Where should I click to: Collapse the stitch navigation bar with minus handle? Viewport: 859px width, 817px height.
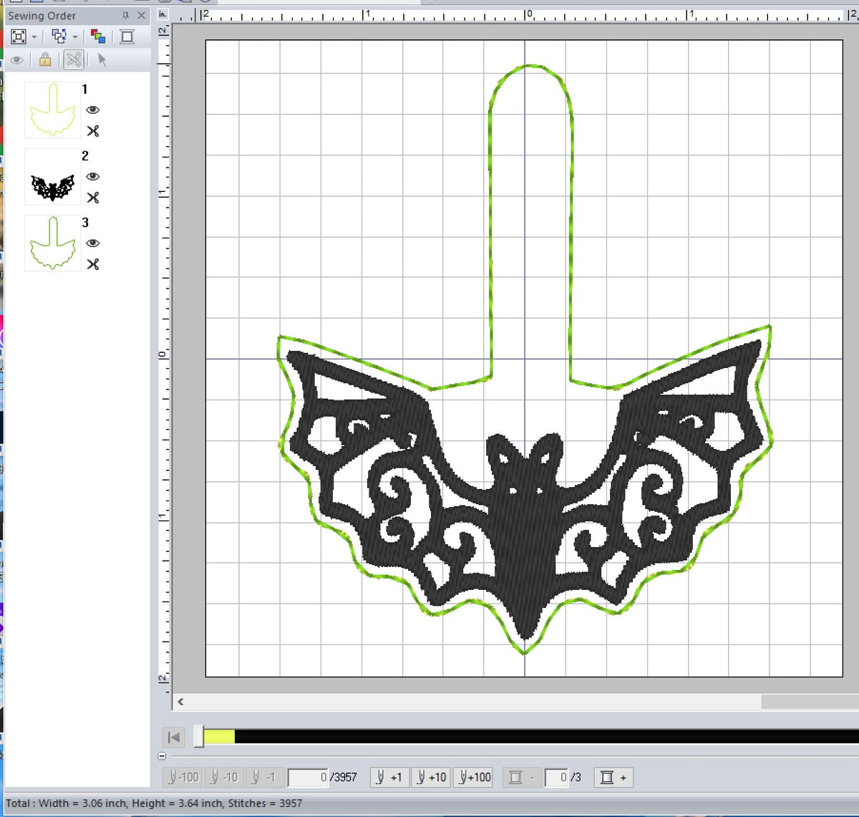(x=161, y=754)
